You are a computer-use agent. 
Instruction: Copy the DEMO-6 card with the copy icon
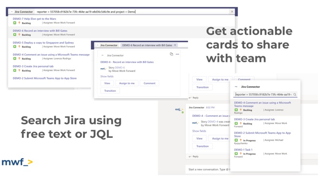(x=171, y=54)
